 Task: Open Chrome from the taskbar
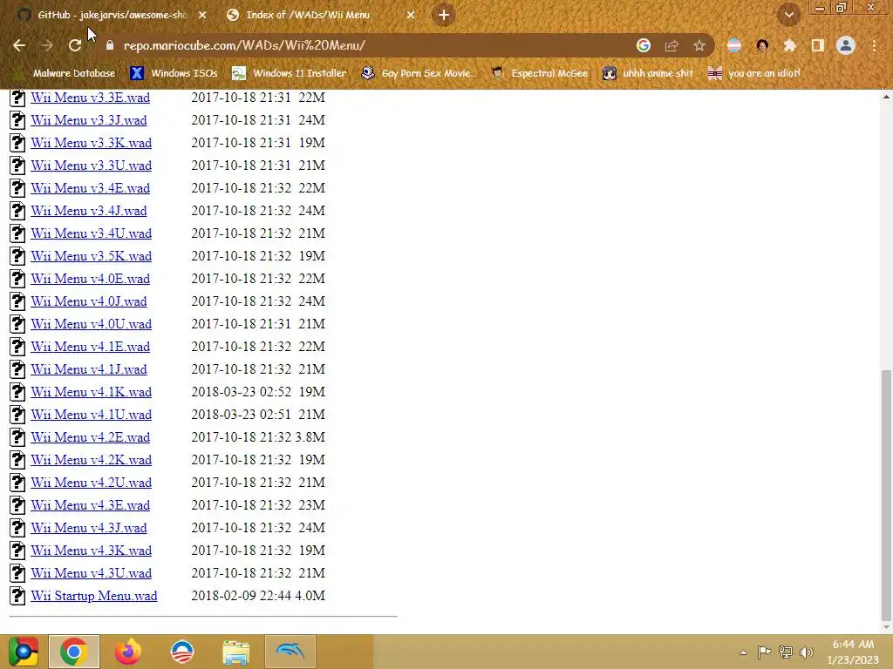pos(74,652)
